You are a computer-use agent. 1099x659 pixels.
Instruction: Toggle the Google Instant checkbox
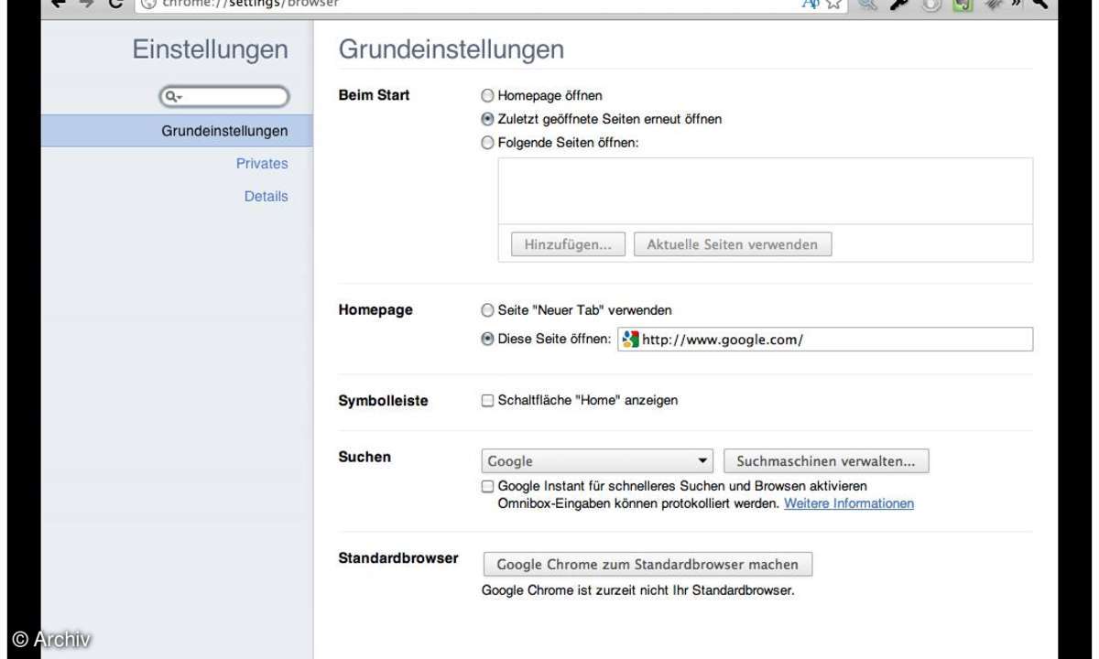click(488, 486)
